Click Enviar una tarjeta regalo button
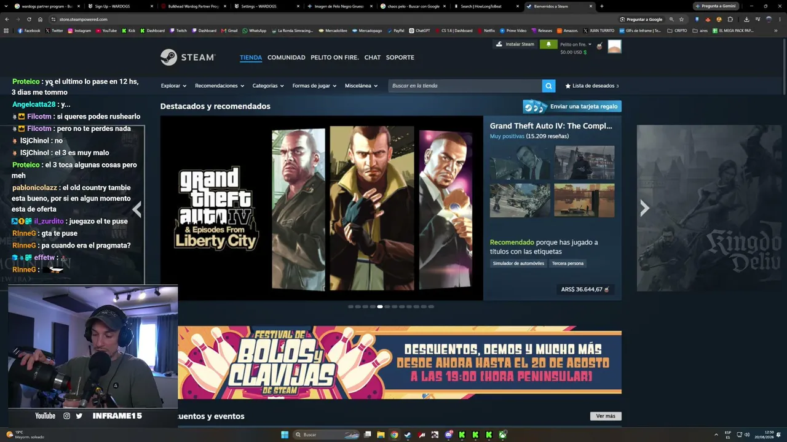Viewport: 787px width, 442px height. tap(572, 107)
